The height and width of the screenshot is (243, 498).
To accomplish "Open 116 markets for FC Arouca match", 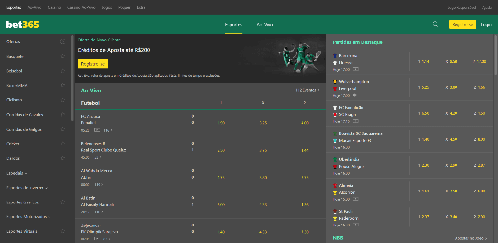I will pyautogui.click(x=108, y=130).
